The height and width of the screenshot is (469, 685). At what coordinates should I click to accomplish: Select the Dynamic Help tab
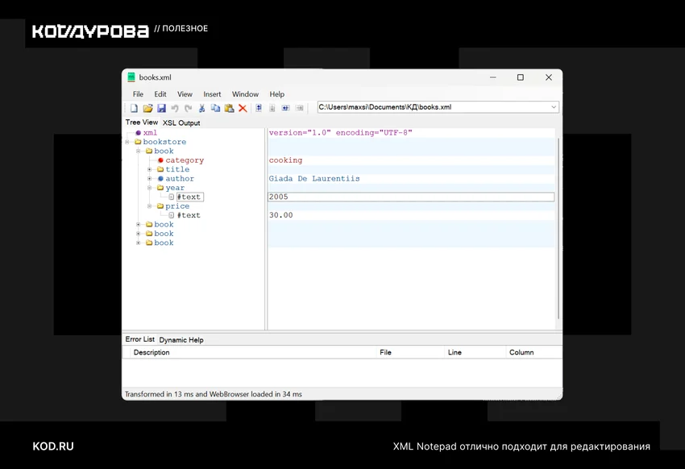point(181,340)
